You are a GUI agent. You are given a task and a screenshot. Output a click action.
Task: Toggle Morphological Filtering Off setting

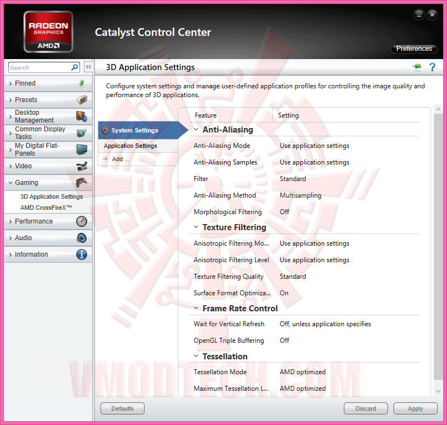click(284, 212)
